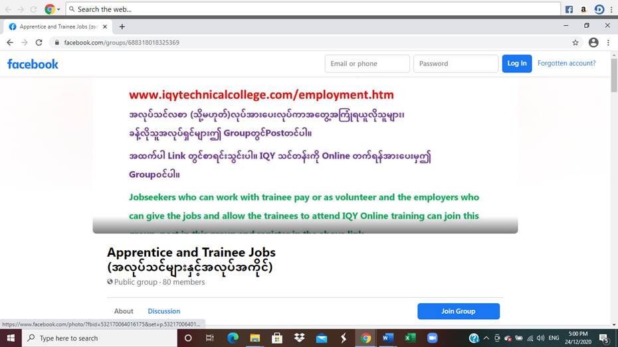The width and height of the screenshot is (618, 347).
Task: Switch to Chrome on the taskbar
Action: click(365, 338)
